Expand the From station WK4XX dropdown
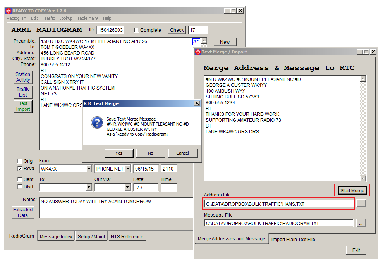Screen dimensions: 383x262 click(x=89, y=169)
